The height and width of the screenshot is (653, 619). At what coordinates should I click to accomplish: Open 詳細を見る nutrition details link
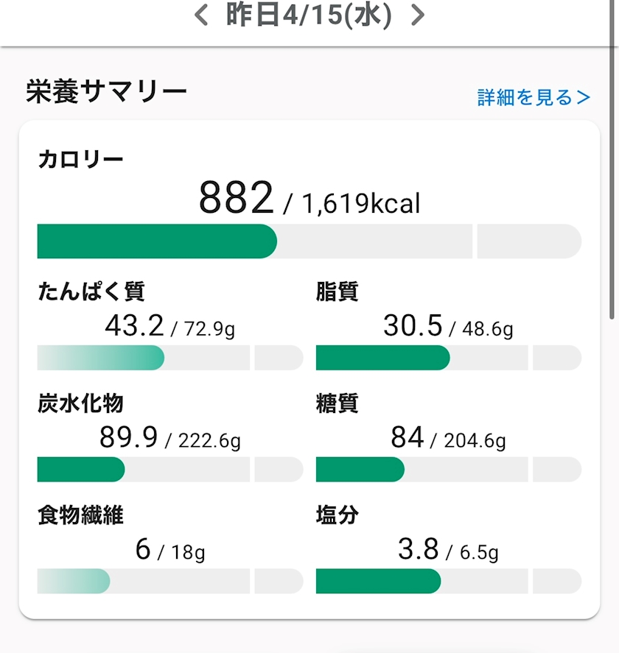pyautogui.click(x=534, y=97)
